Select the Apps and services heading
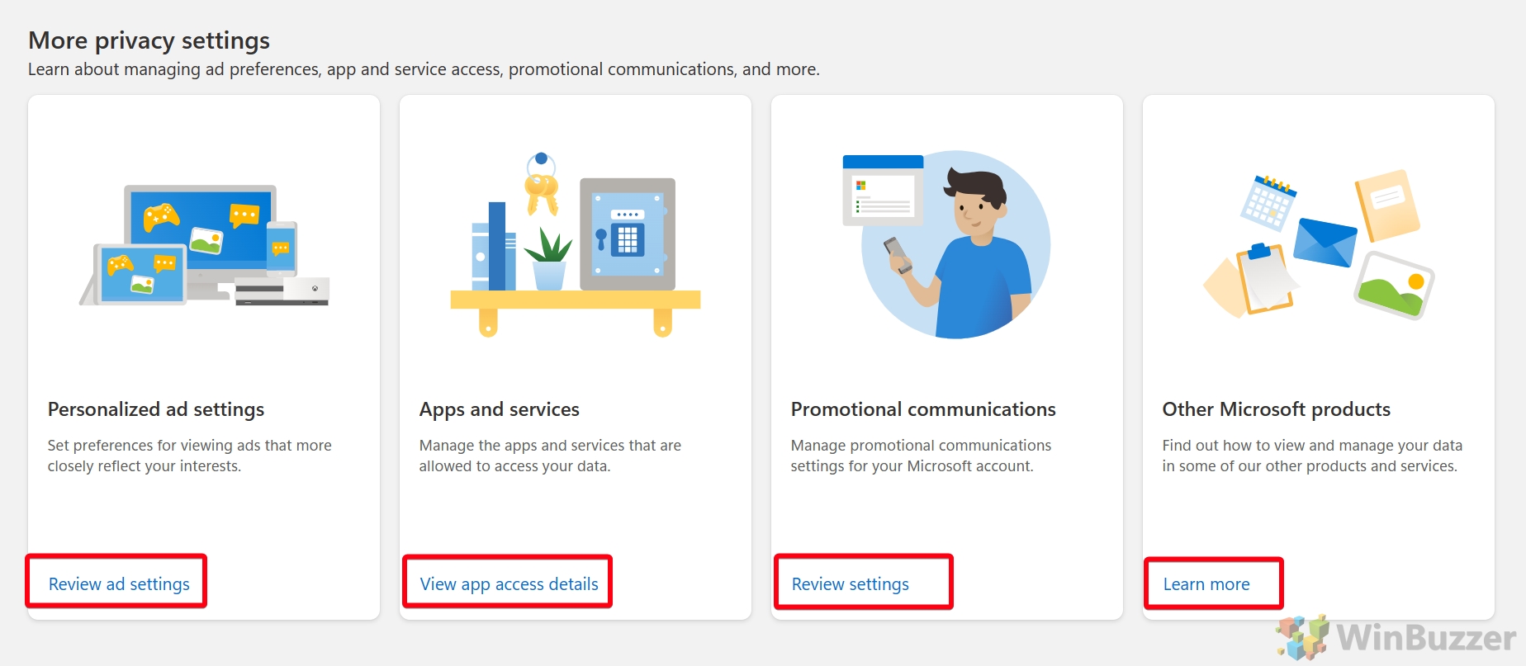The height and width of the screenshot is (666, 1526). pyautogui.click(x=500, y=409)
